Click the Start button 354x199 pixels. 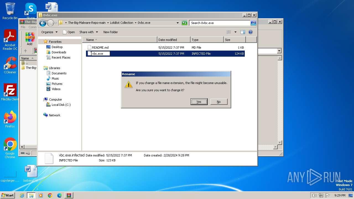[x=8, y=195]
